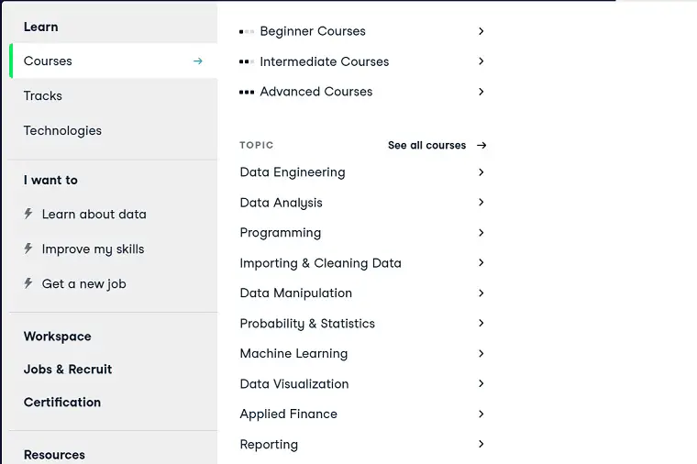This screenshot has height=464, width=697.
Task: Open the Workspace section
Action: [58, 337]
